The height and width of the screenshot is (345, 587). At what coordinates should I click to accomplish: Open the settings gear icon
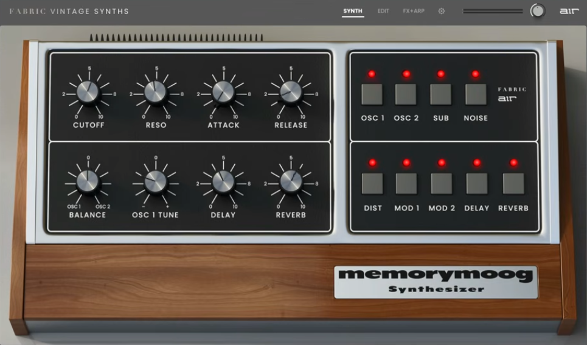click(x=442, y=11)
